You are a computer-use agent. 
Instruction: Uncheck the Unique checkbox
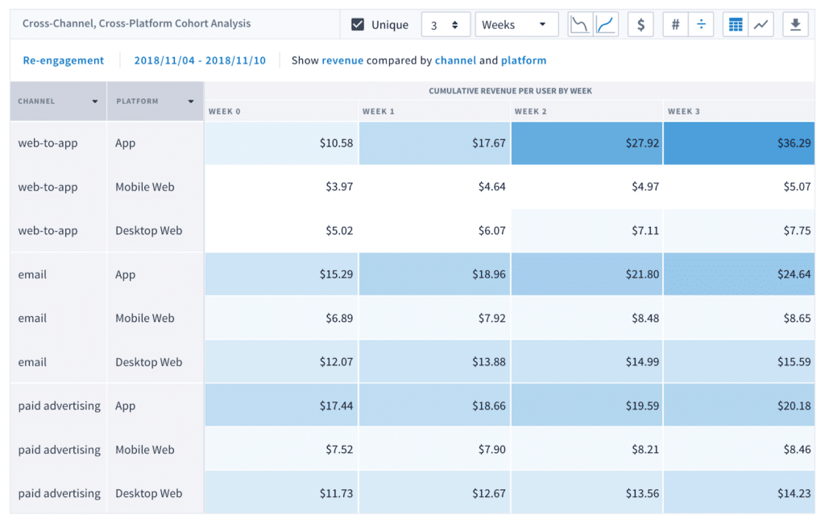[358, 25]
